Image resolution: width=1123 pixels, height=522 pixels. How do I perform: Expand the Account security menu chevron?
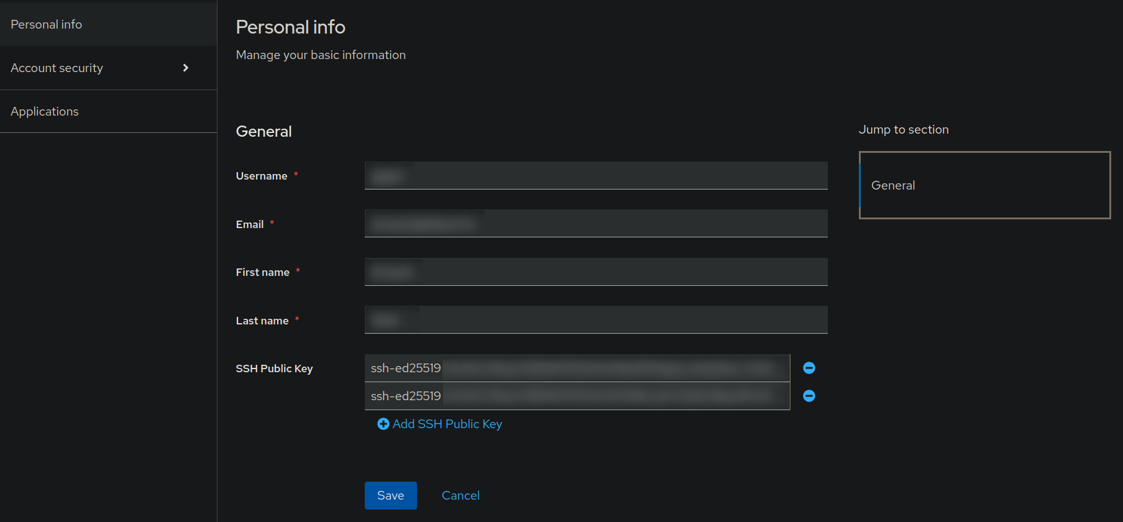[185, 68]
